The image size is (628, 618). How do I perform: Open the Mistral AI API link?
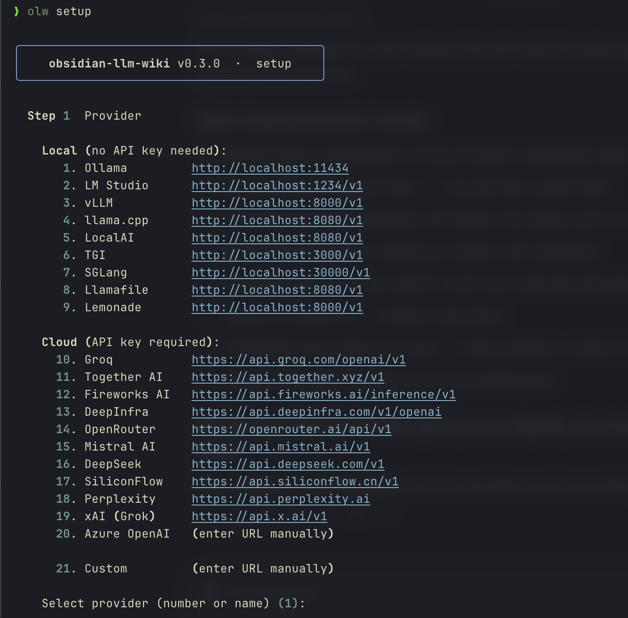point(281,447)
